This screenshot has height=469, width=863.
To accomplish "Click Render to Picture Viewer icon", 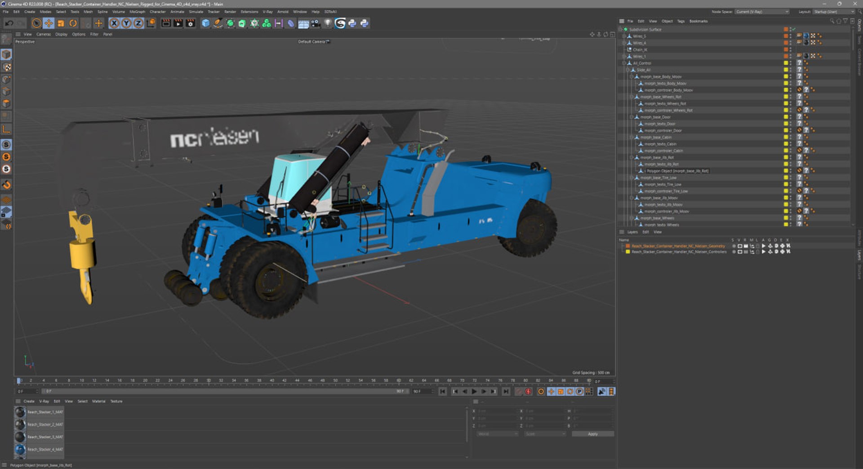I will 178,23.
